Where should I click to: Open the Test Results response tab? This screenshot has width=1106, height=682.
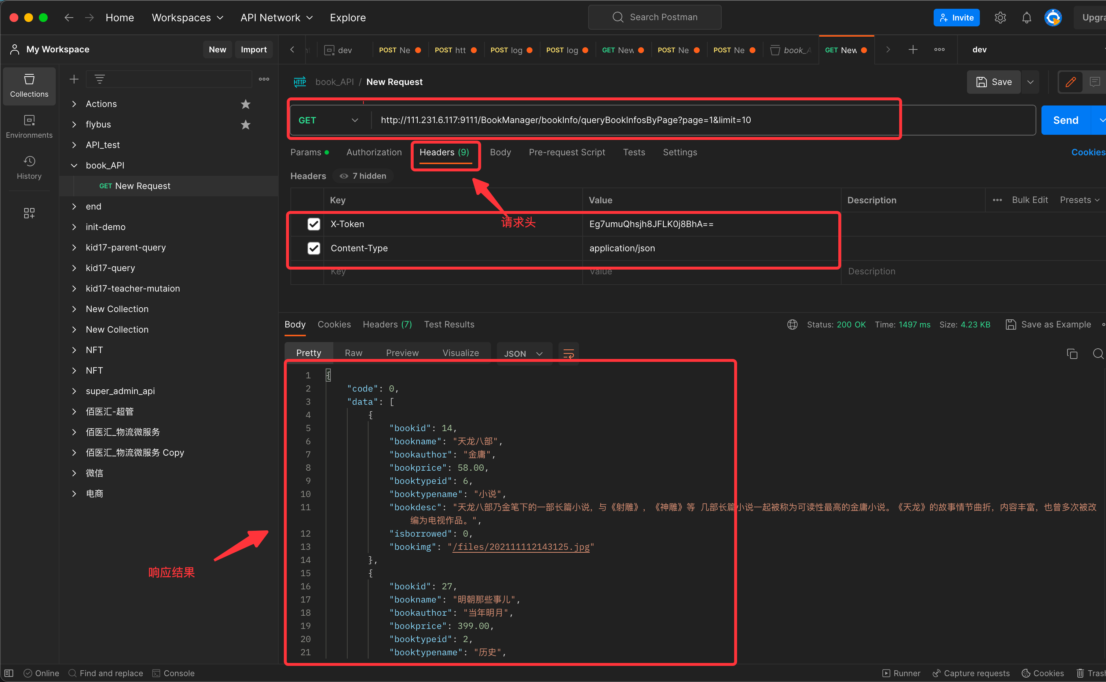449,324
